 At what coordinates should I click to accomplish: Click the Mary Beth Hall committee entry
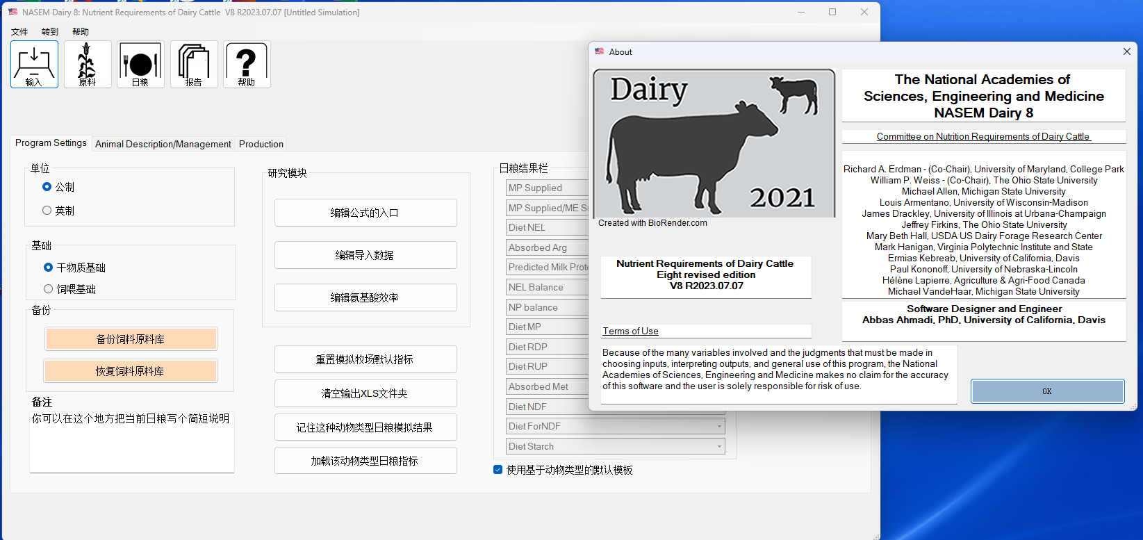pos(984,236)
